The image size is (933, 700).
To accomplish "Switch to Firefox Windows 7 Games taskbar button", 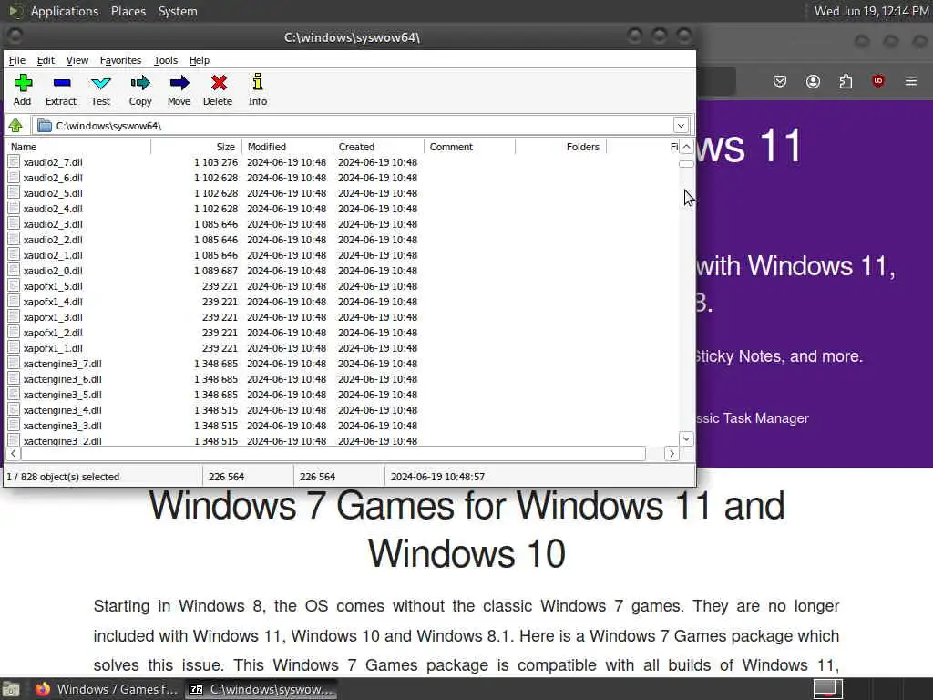I will (106, 689).
